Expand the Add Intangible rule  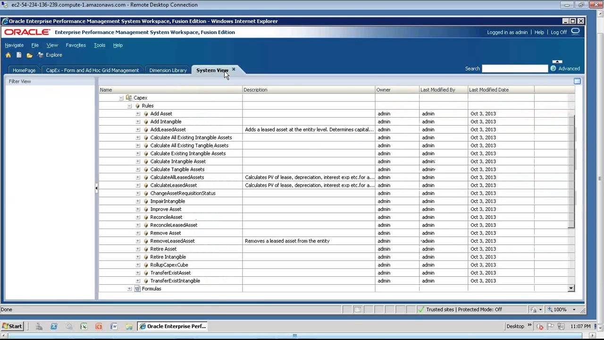point(138,122)
